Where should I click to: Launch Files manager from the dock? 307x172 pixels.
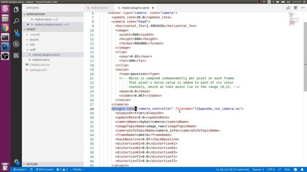click(5, 19)
